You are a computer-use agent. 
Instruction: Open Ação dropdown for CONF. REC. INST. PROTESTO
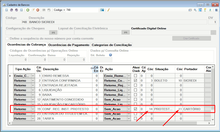(x=129, y=109)
